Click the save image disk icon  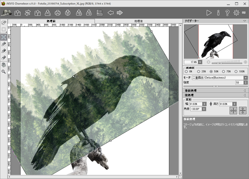coord(48,13)
